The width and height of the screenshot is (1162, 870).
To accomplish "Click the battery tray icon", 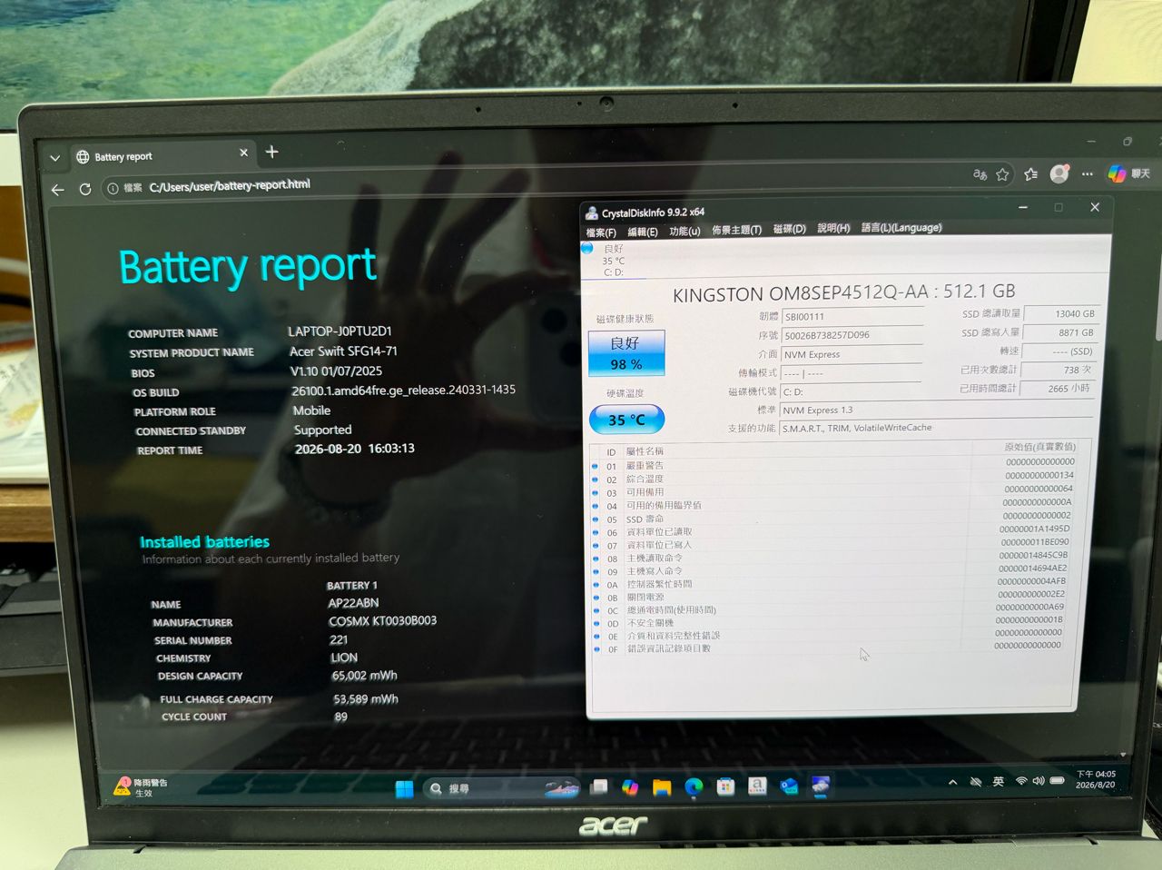I will 1058,780.
